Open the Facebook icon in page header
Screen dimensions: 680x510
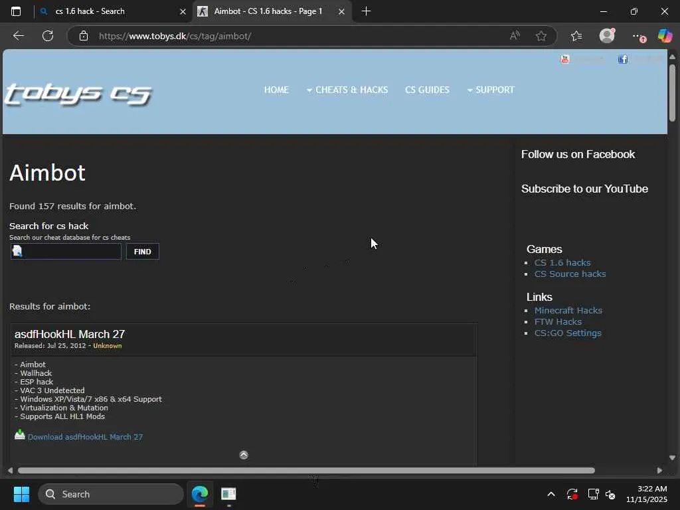(623, 59)
